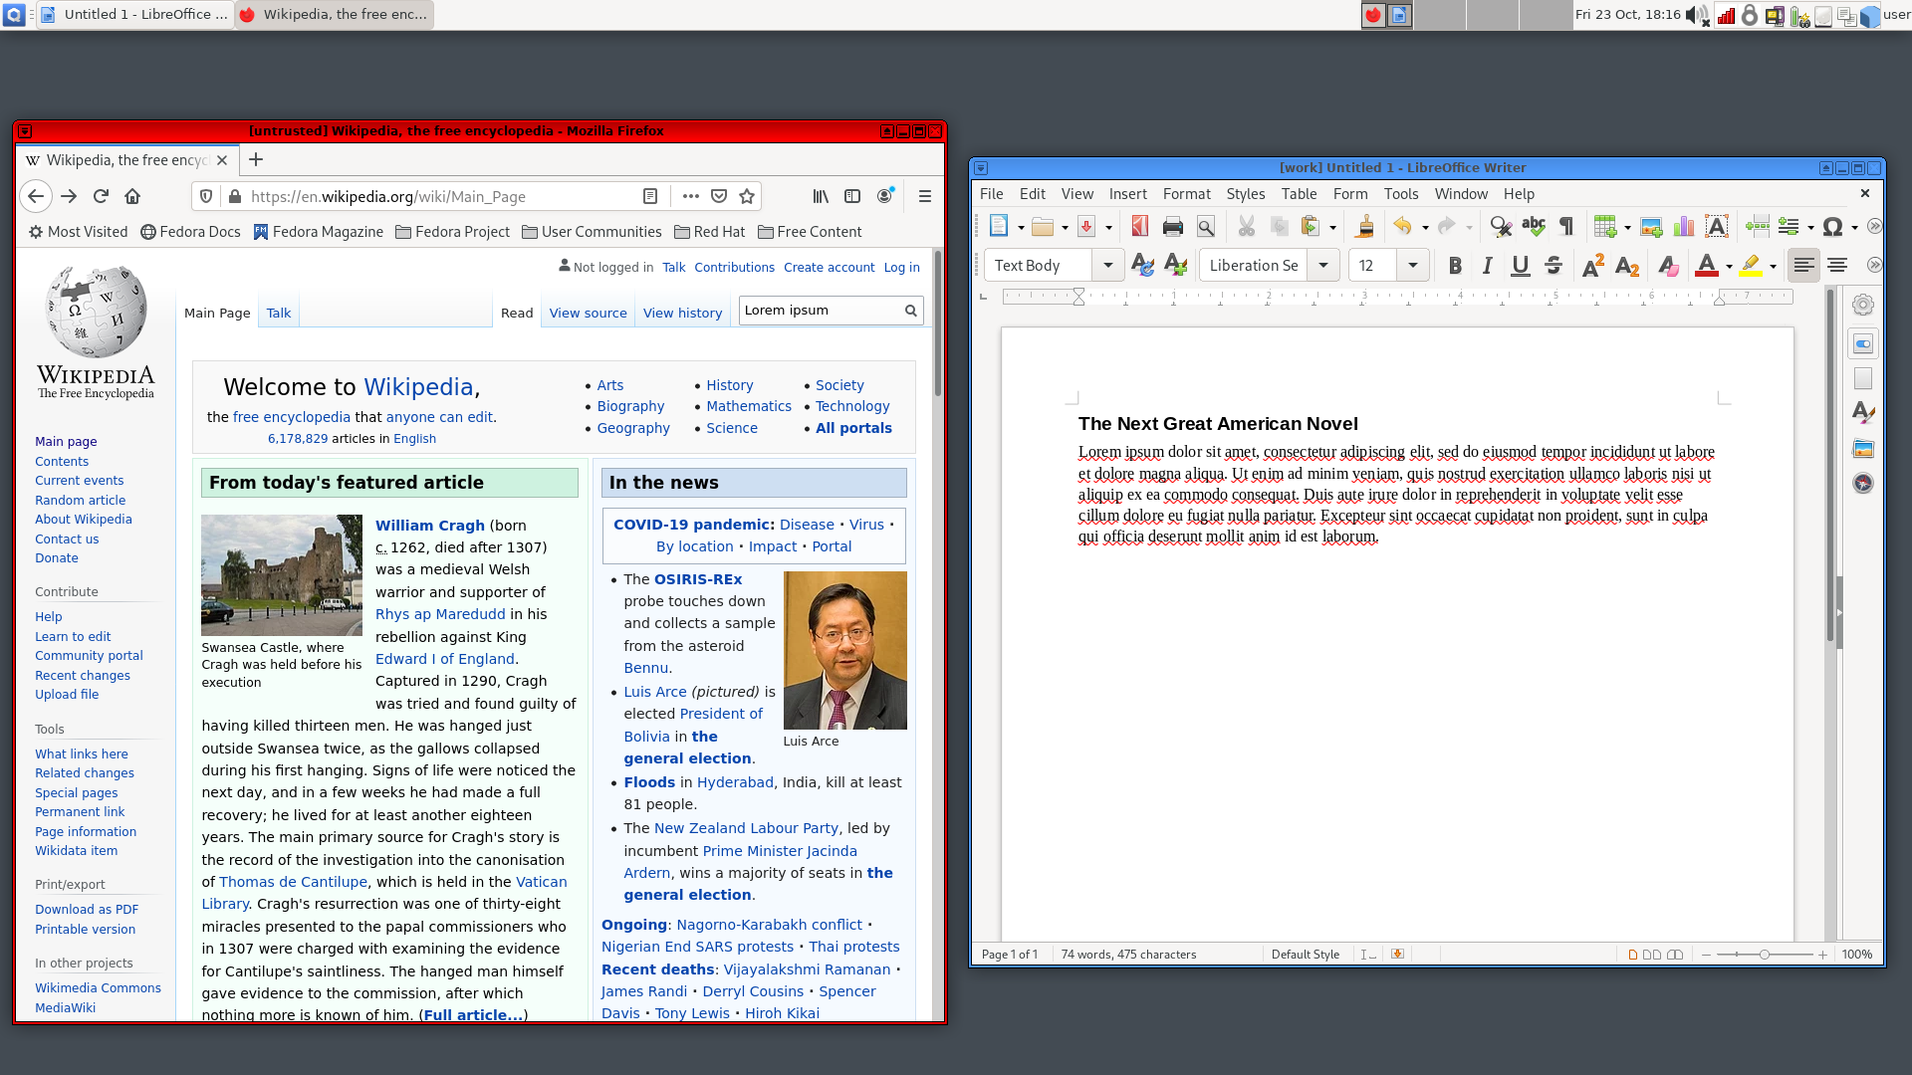Image resolution: width=1912 pixels, height=1075 pixels.
Task: Toggle bold formatting
Action: 1455,266
